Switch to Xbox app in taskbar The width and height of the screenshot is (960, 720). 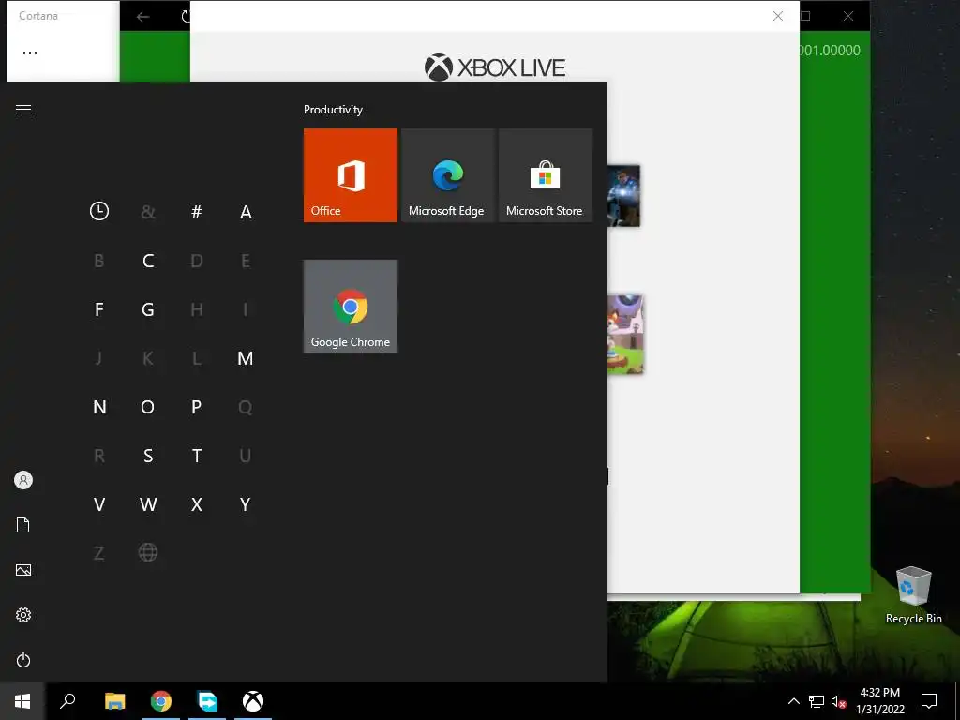tap(253, 701)
